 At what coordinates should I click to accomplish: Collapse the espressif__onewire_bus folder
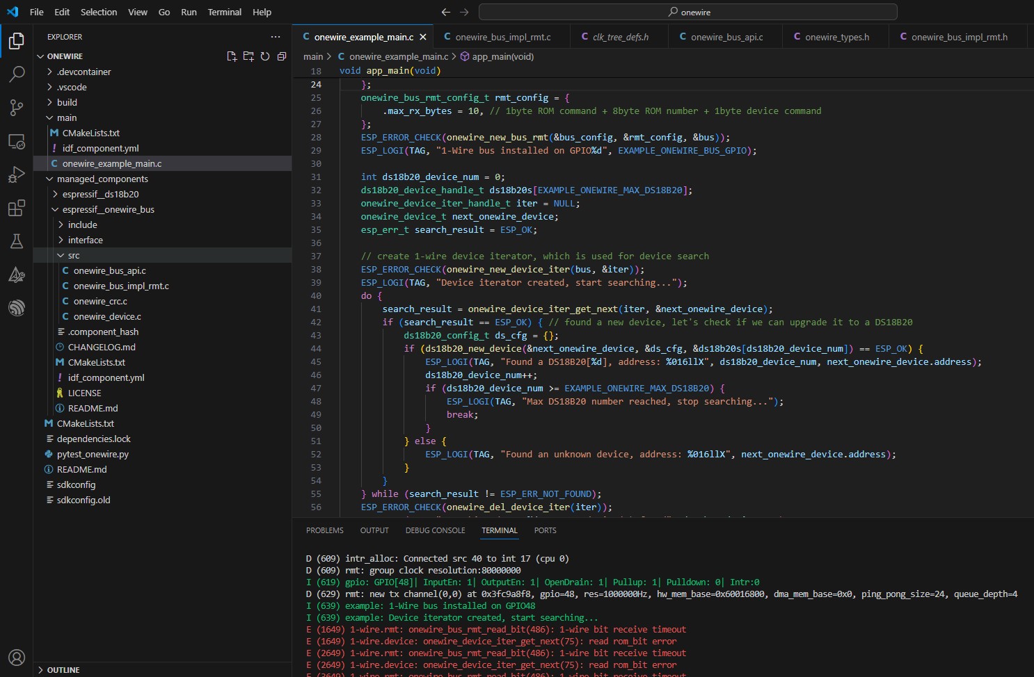163,209
